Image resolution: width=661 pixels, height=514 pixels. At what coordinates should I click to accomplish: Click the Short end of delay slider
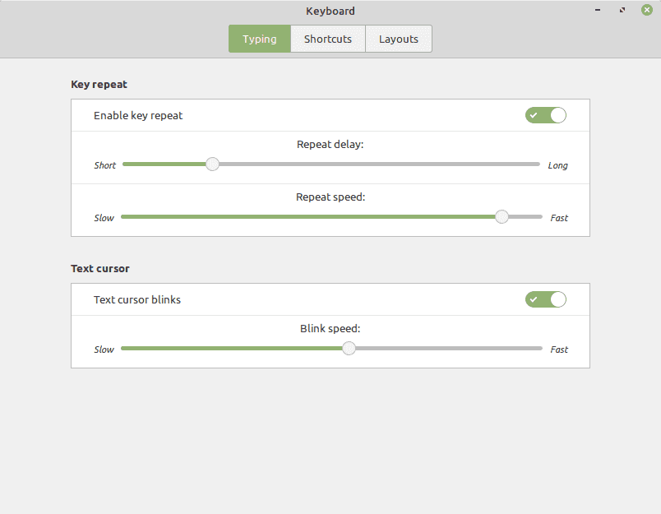[104, 165]
